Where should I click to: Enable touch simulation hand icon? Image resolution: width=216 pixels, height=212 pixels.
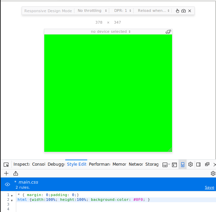pos(177,11)
